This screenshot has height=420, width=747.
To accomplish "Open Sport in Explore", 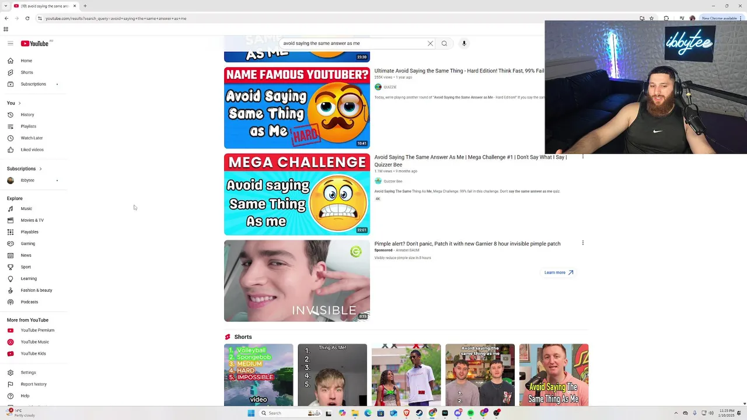I will tap(26, 267).
